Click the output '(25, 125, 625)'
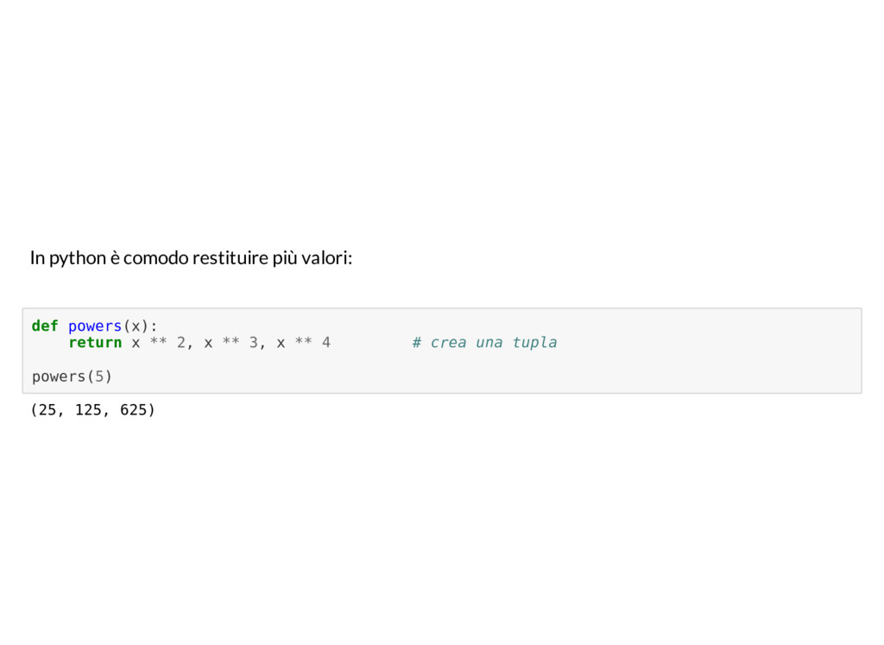Screen dimensions: 884x645 pyautogui.click(x=92, y=410)
